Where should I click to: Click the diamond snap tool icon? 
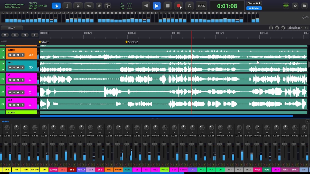pyautogui.click(x=99, y=6)
